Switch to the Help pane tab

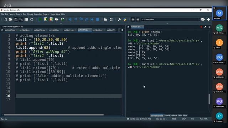pos(180,115)
